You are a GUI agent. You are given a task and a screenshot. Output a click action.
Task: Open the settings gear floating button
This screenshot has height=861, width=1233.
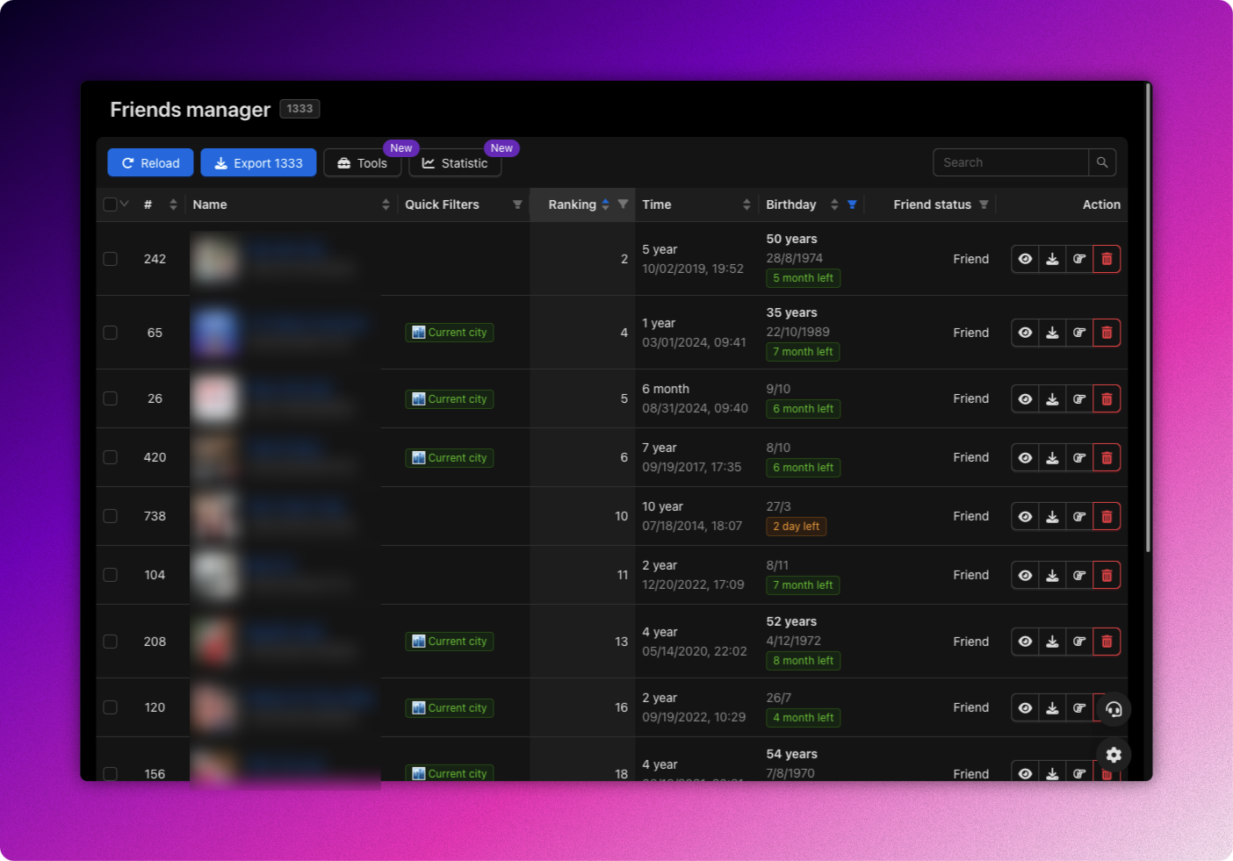point(1114,755)
